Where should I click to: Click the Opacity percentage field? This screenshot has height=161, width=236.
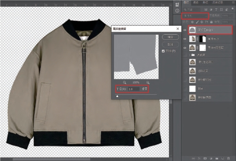pos(226,16)
